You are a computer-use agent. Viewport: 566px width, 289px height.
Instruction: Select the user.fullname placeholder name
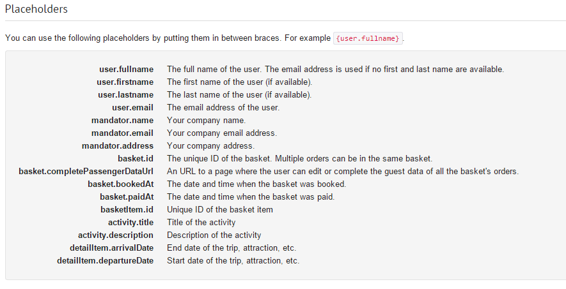click(127, 70)
